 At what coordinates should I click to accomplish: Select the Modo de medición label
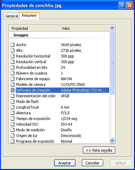point(30,130)
